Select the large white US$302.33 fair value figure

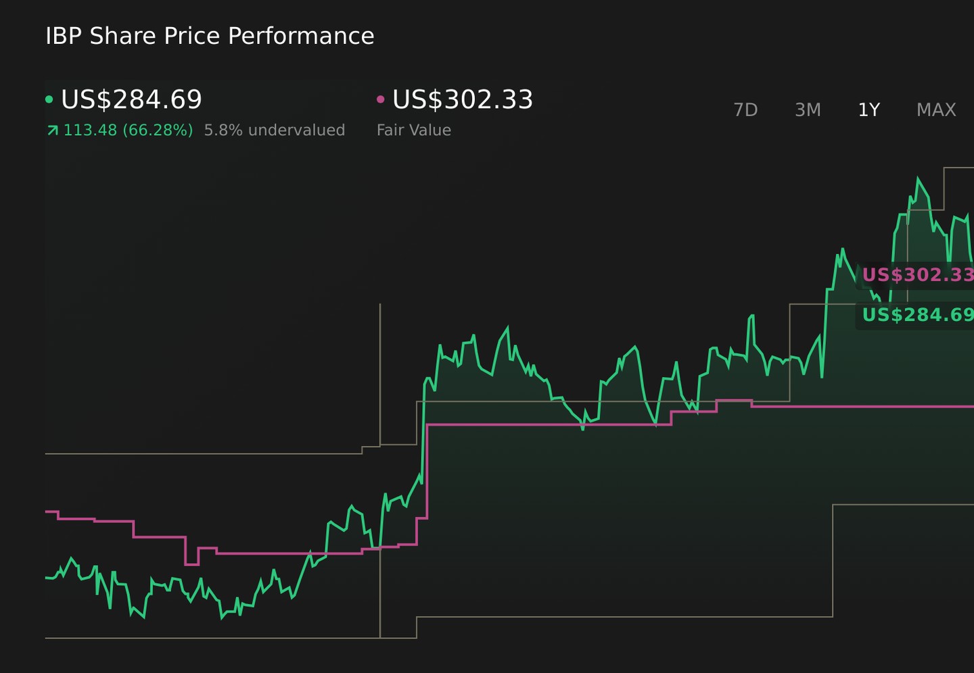click(x=463, y=99)
